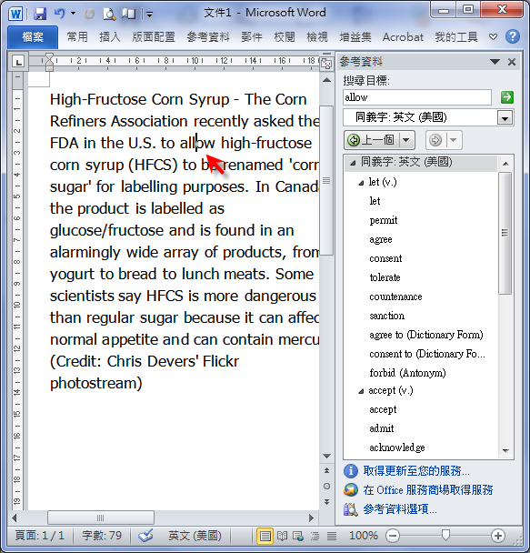Click the horizontal scrollbar thumb
Screen dimensions: 530x553
[x=101, y=518]
